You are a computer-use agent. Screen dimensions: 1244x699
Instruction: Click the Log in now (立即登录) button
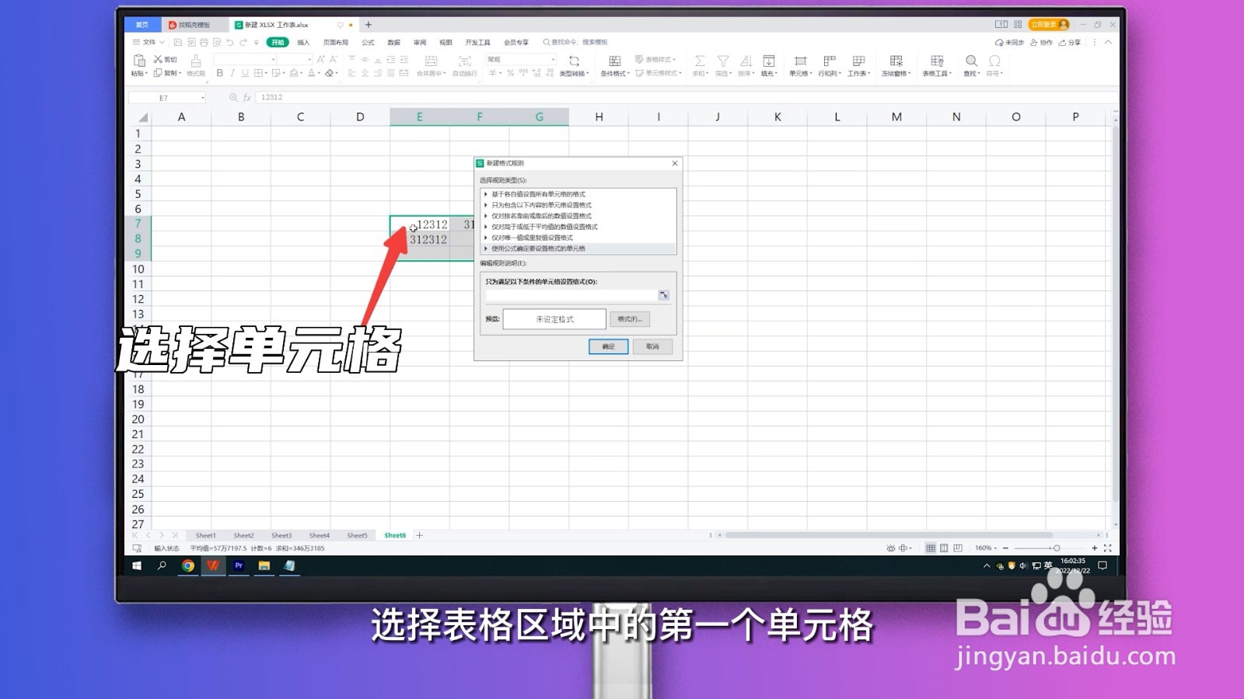1049,25
